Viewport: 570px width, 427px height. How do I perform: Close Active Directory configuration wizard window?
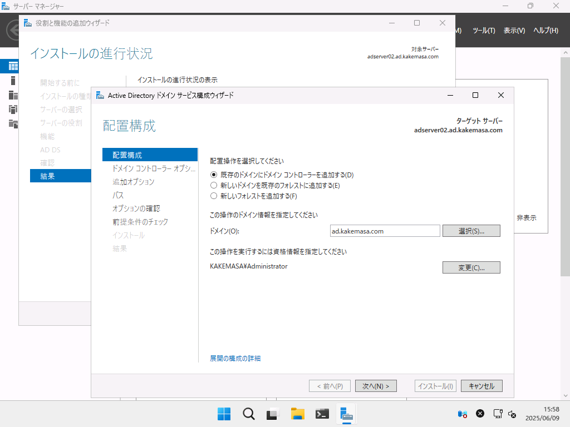(501, 95)
